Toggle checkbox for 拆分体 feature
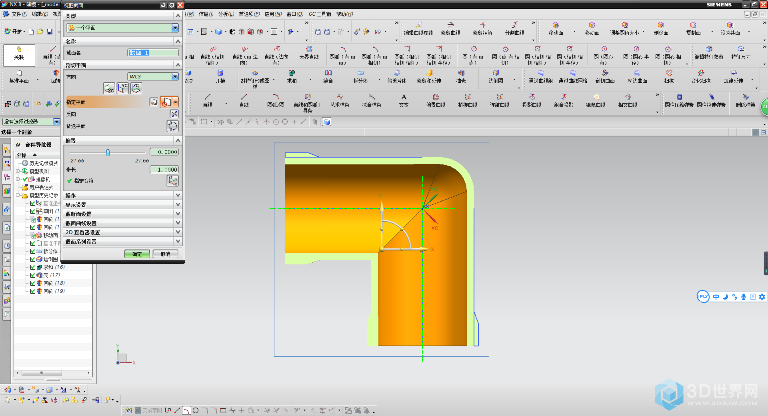The height and width of the screenshot is (416, 768). [x=33, y=251]
